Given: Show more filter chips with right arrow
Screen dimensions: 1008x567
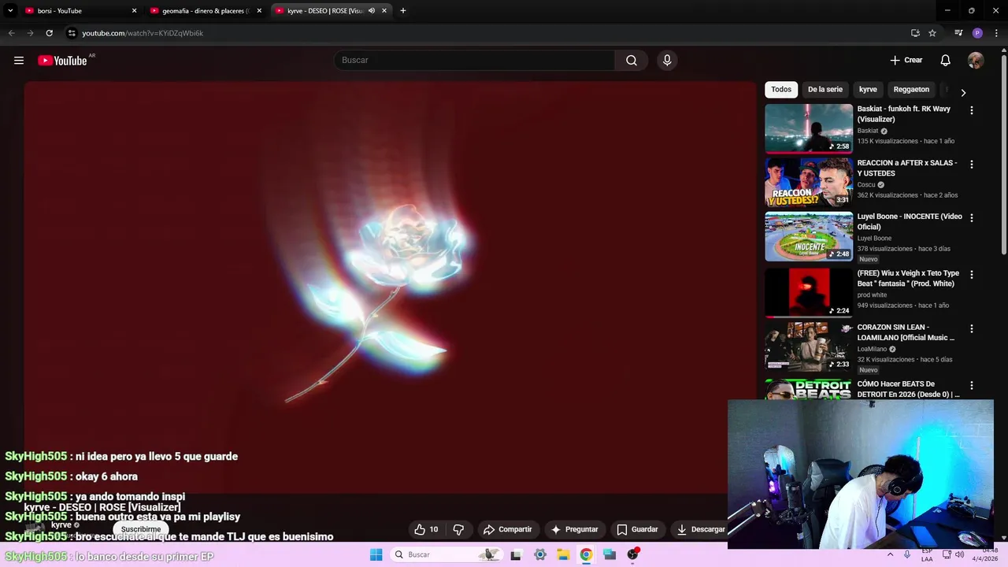Looking at the screenshot, I should coord(963,92).
